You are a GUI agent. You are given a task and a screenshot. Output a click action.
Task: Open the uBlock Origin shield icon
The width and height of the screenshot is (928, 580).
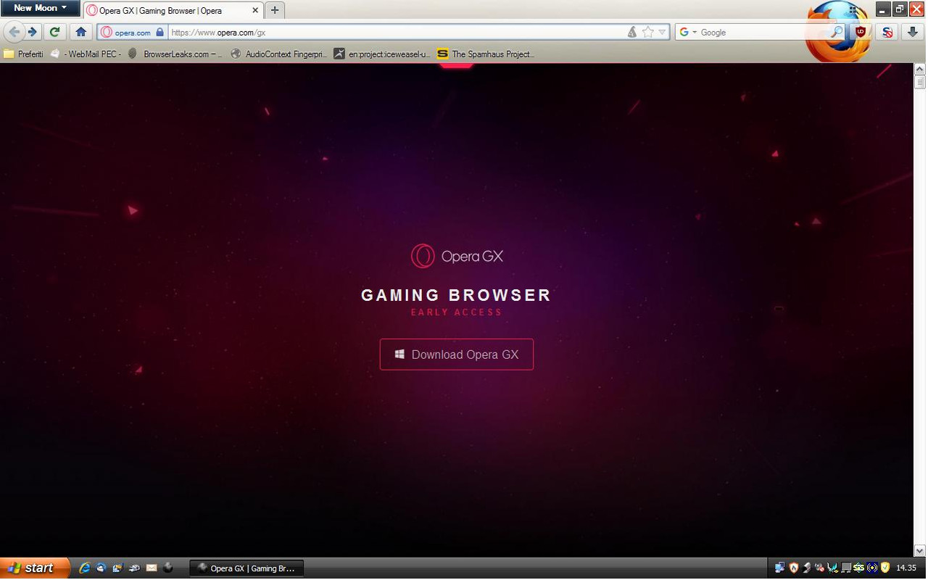[861, 32]
